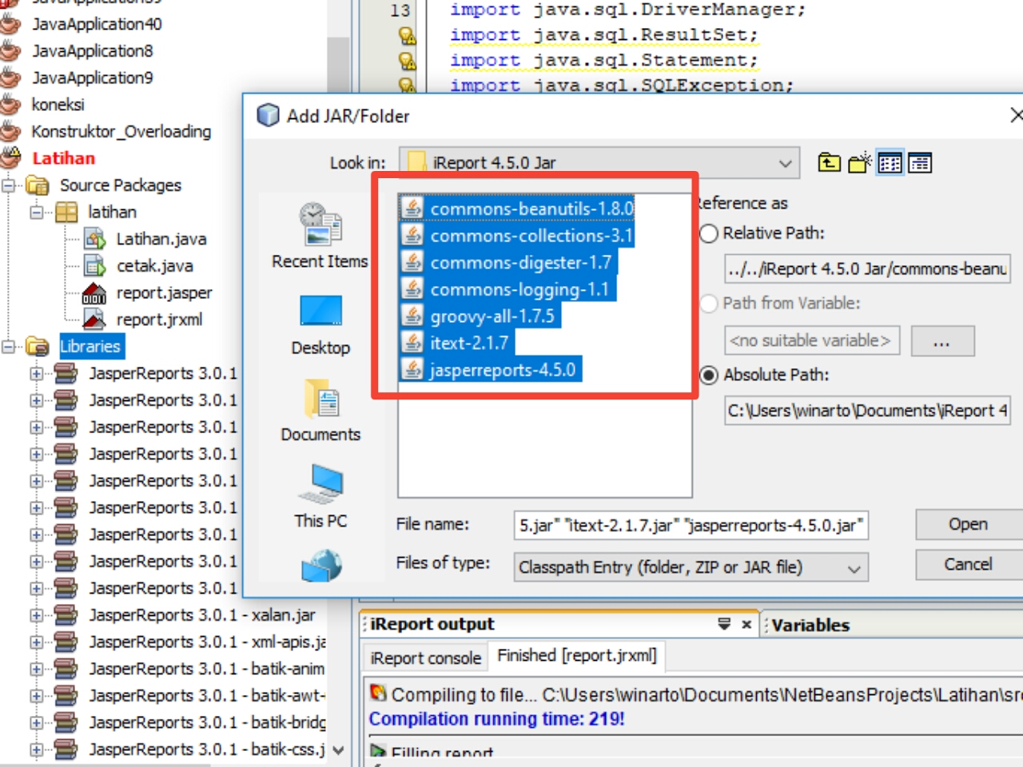Click jar icon next to commons-beanutils-1.8.0

pos(412,208)
